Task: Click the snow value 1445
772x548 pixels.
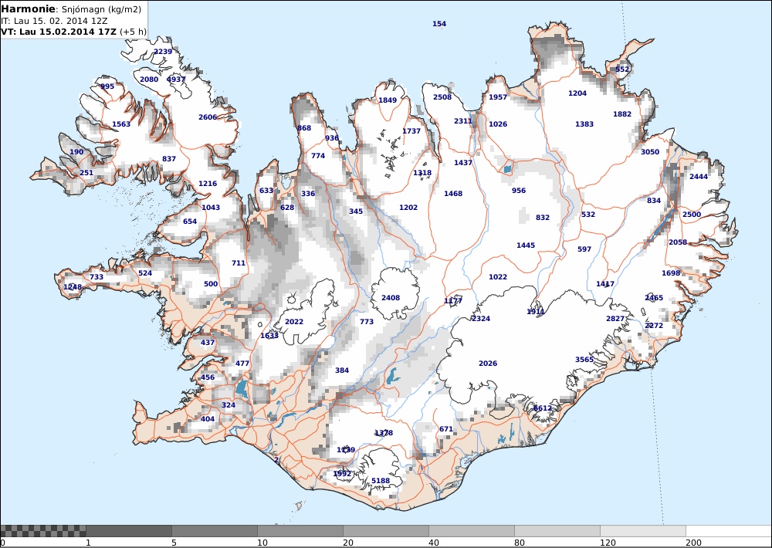Action: 526,245
